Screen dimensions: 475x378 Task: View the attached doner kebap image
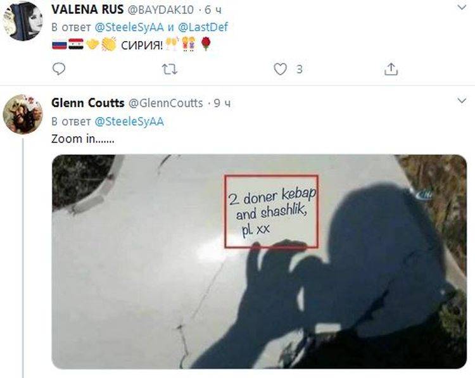259,261
